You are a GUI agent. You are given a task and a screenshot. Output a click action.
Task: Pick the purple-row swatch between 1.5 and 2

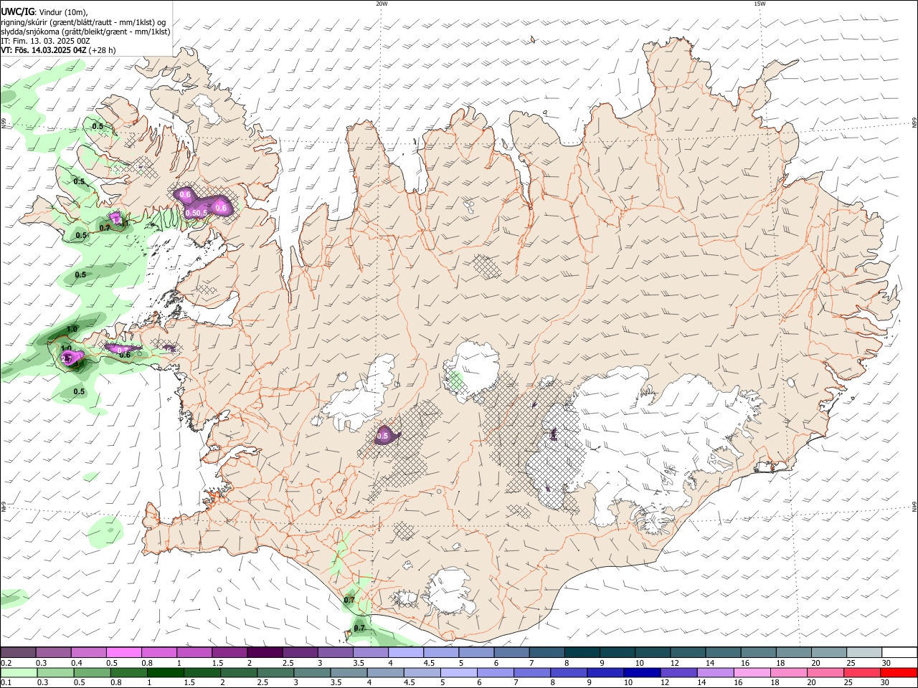229,652
